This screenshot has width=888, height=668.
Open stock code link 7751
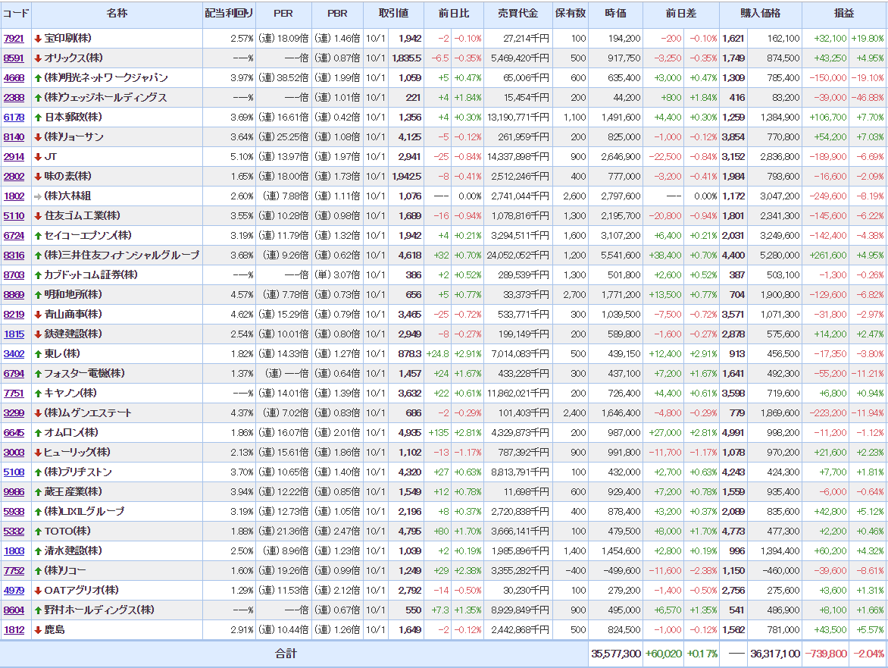click(14, 393)
